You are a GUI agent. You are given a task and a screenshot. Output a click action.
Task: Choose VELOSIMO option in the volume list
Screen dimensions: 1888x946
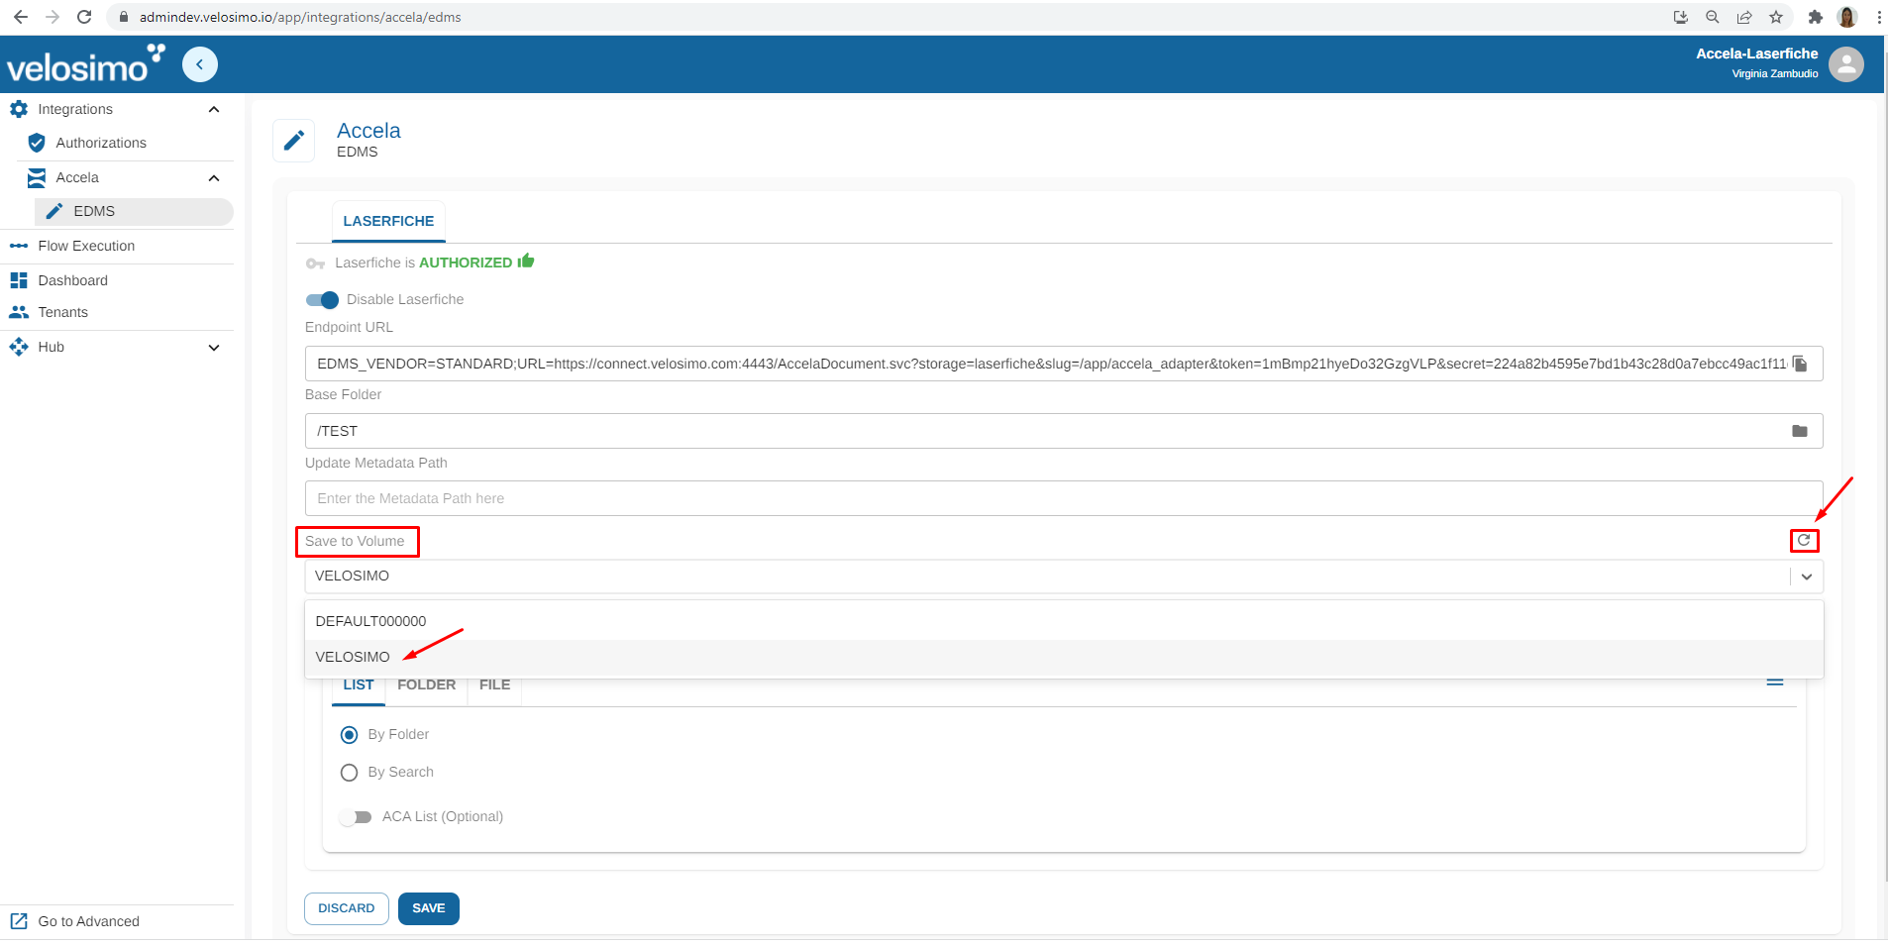click(x=1064, y=657)
